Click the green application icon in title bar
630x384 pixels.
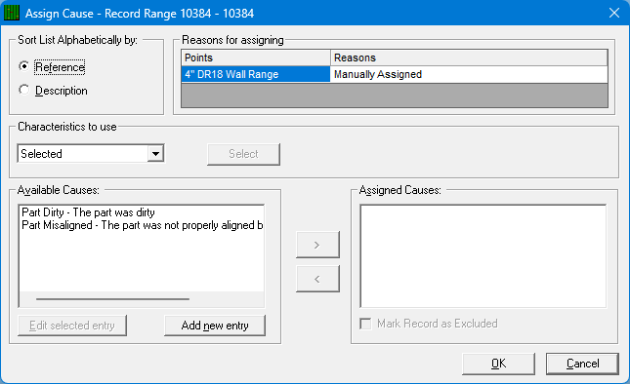click(x=12, y=13)
